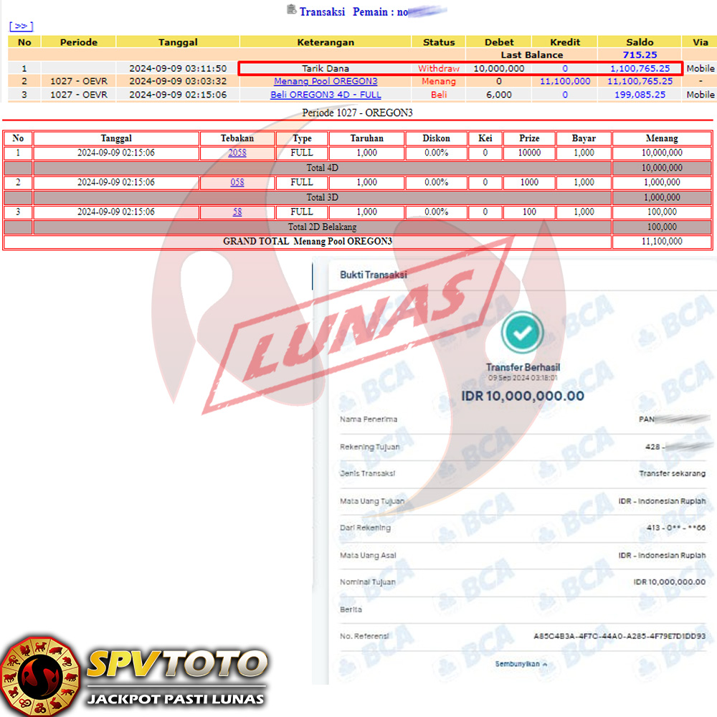
Task: Select bet number 2058 link
Action: (x=237, y=153)
